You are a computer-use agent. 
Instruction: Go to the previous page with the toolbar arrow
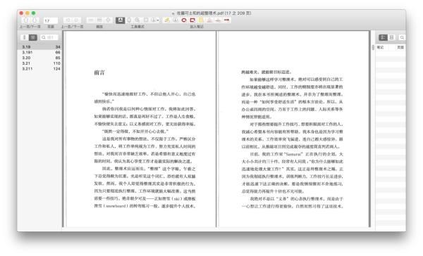26,20
